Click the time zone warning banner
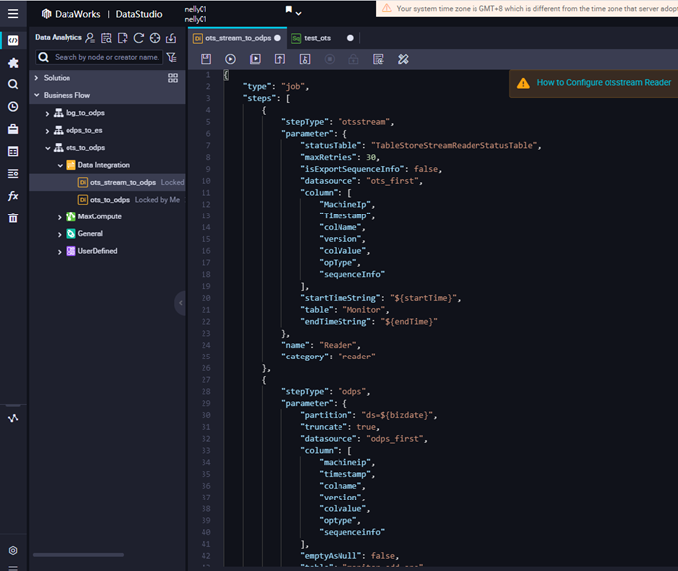 528,8
